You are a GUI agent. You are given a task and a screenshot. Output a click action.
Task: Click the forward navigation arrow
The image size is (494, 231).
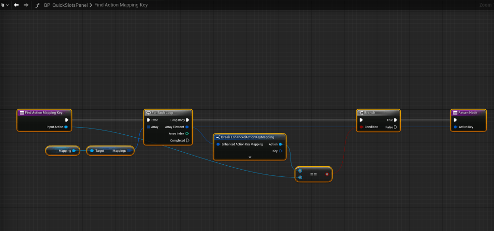pyautogui.click(x=26, y=5)
